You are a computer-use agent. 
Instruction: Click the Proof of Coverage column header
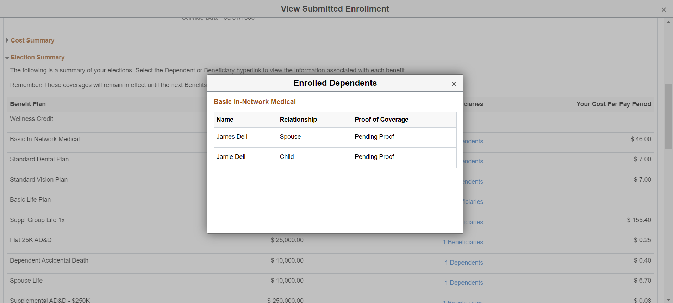381,120
